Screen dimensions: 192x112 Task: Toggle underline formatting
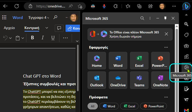point(53,38)
